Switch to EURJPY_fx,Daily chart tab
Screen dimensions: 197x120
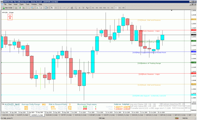point(109,115)
